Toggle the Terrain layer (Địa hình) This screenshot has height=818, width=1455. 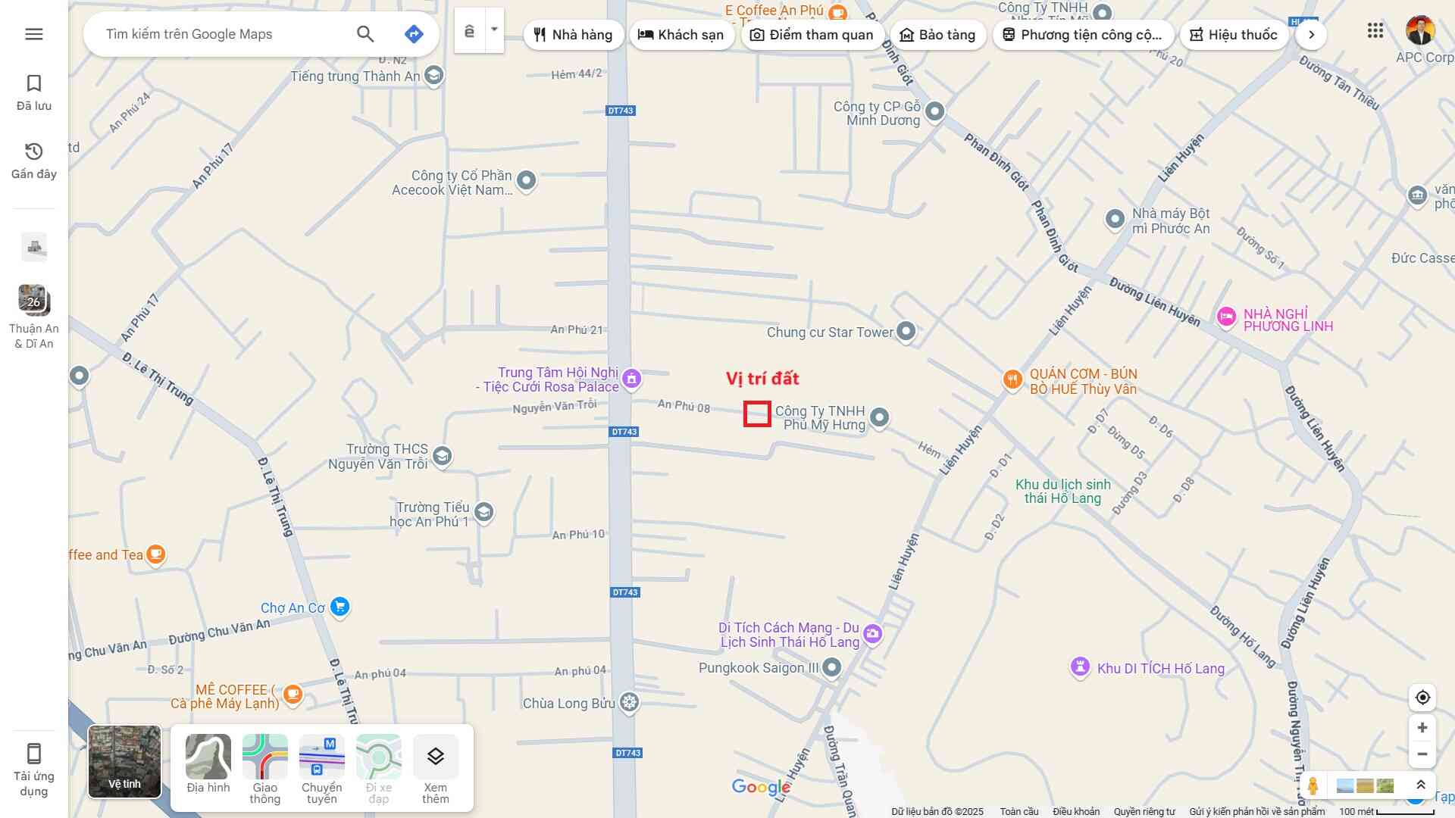[208, 763]
